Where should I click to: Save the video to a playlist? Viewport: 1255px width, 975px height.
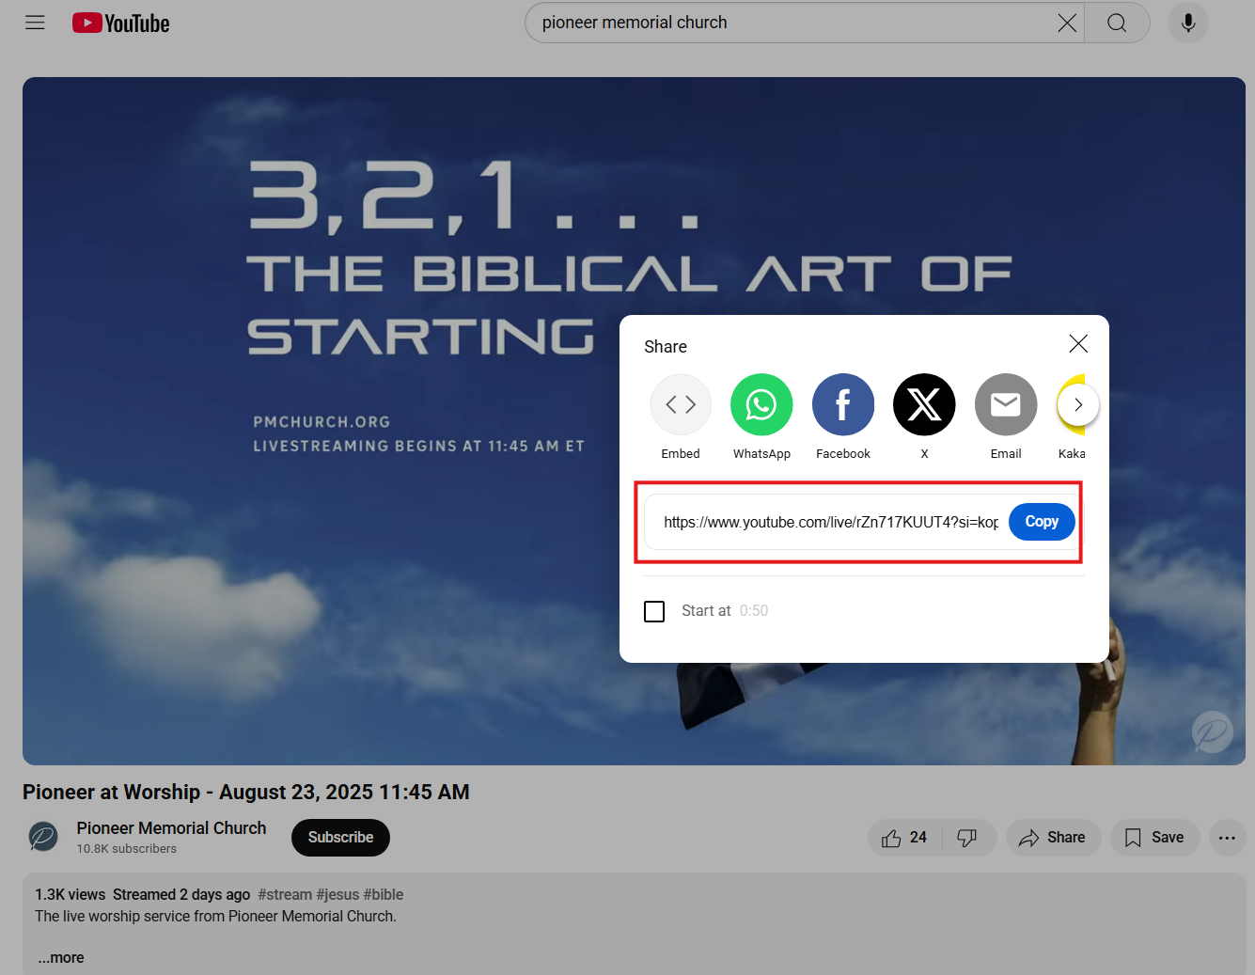point(1155,838)
